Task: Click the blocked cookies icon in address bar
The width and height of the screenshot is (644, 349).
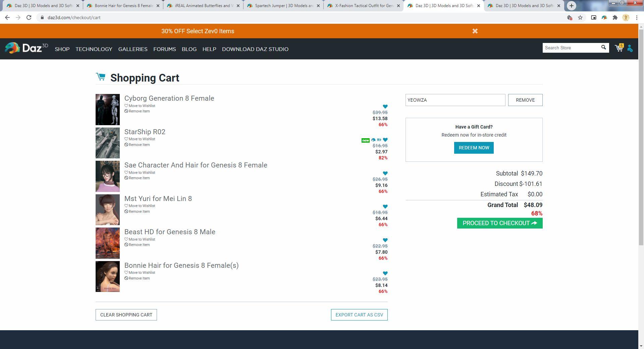Action: coord(569,17)
